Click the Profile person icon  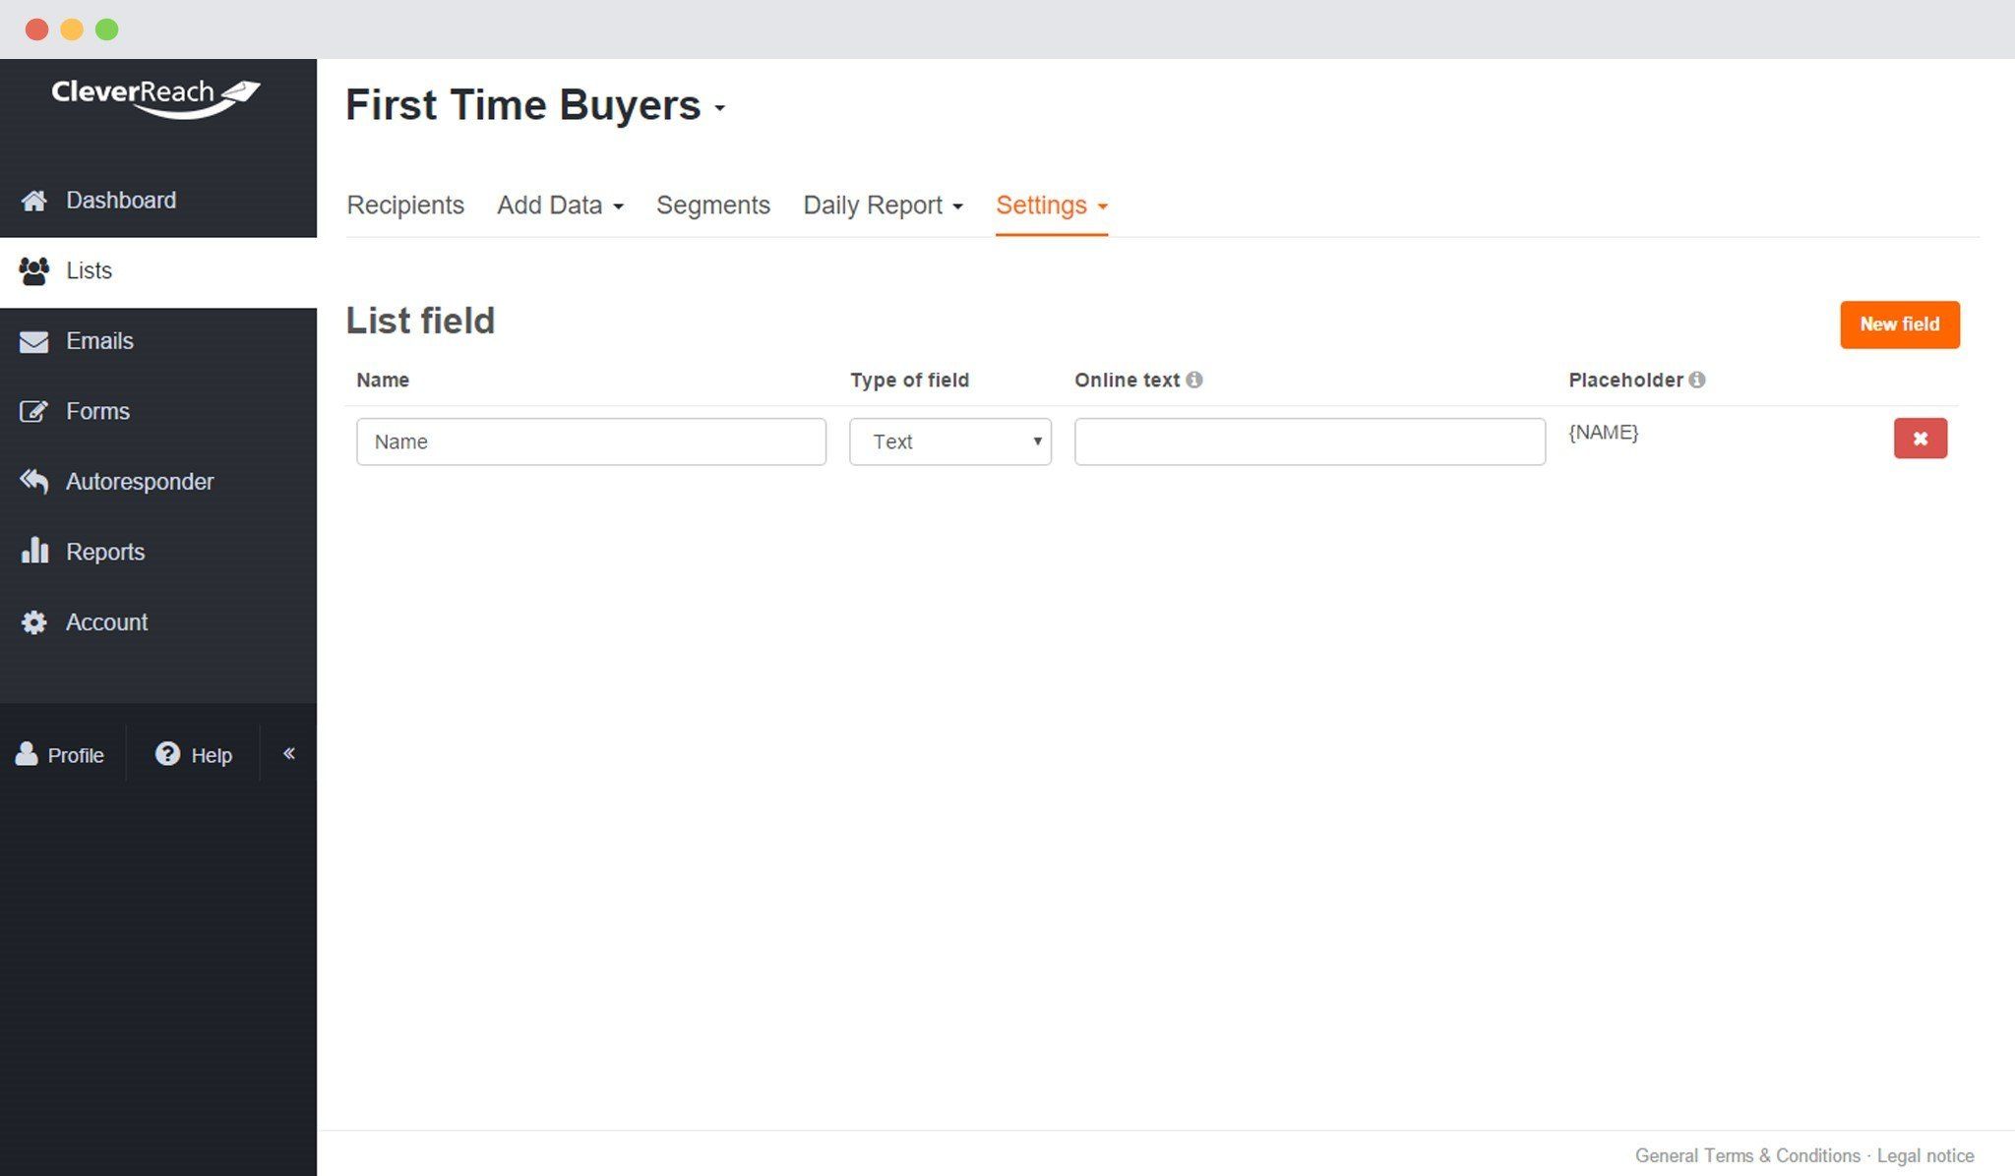pos(27,754)
